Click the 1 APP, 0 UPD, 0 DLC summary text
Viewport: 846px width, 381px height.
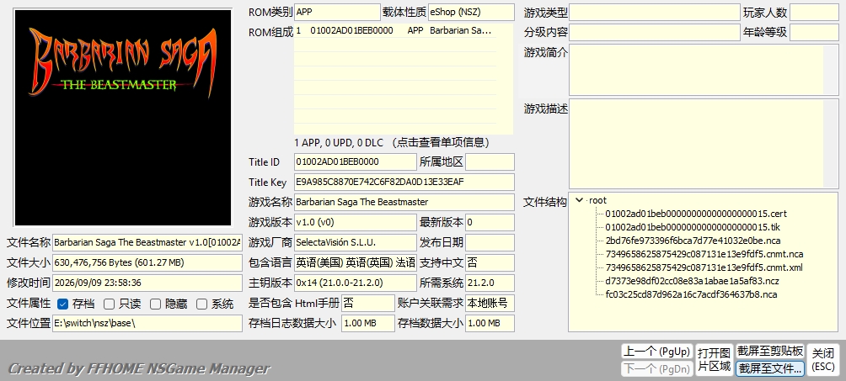coord(392,142)
